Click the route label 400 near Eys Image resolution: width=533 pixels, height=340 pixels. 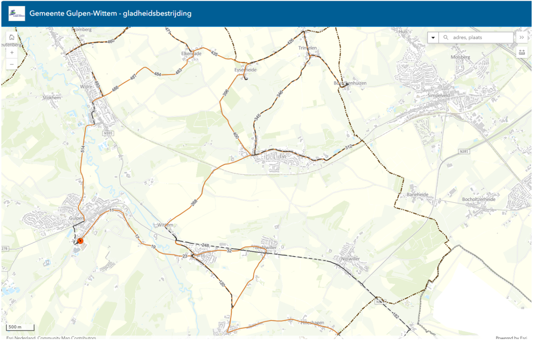pos(236,135)
